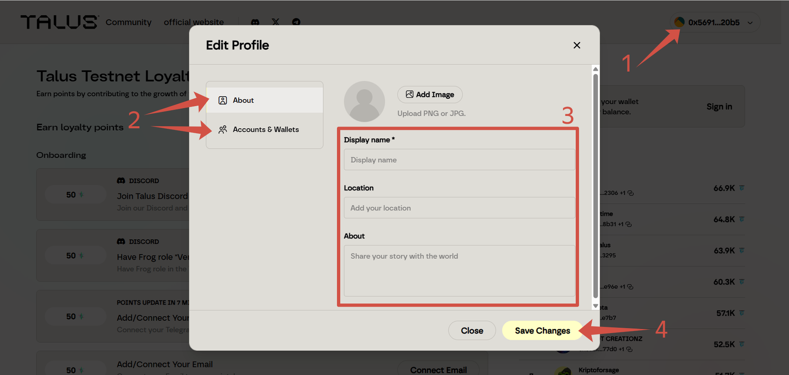Viewport: 789px width, 375px height.
Task: Open the X (Twitter) icon in header
Action: pyautogui.click(x=276, y=22)
